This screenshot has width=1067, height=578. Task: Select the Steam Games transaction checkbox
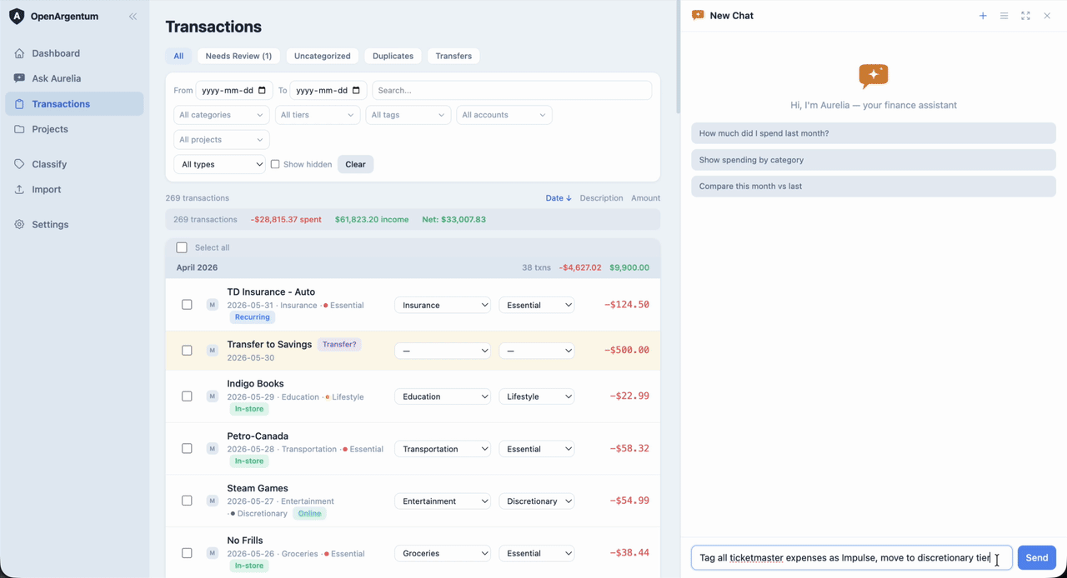187,501
